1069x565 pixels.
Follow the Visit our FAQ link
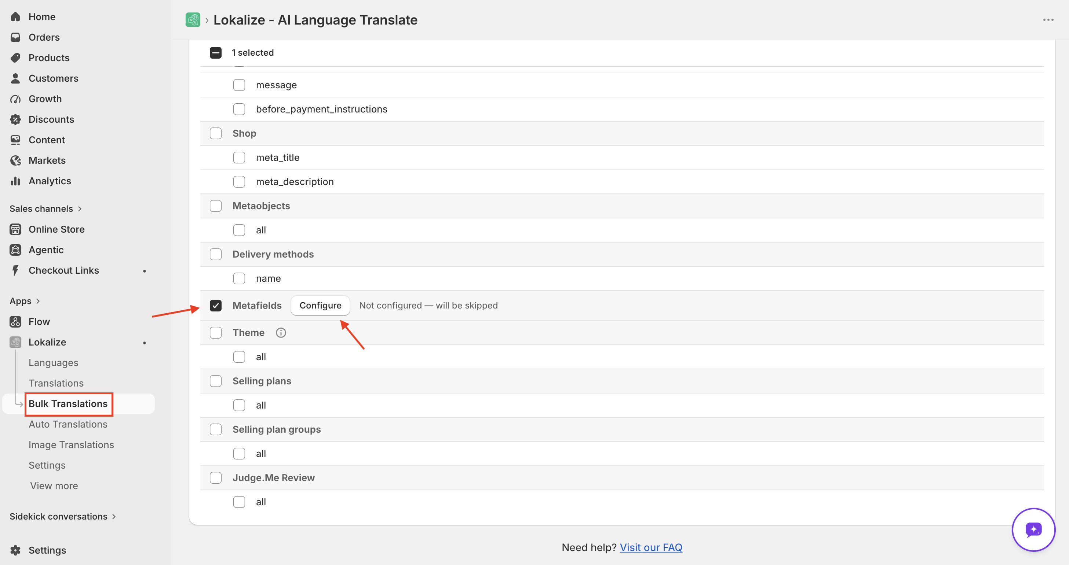pyautogui.click(x=651, y=547)
